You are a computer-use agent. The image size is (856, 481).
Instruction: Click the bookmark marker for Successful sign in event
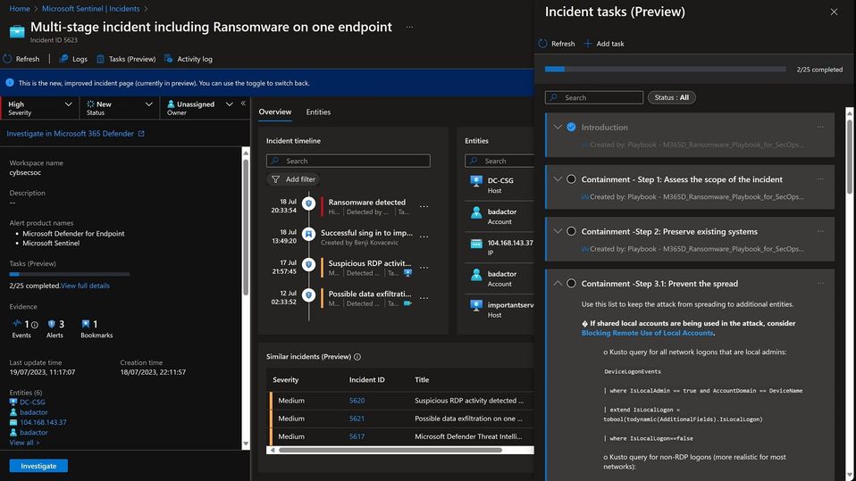coord(309,234)
